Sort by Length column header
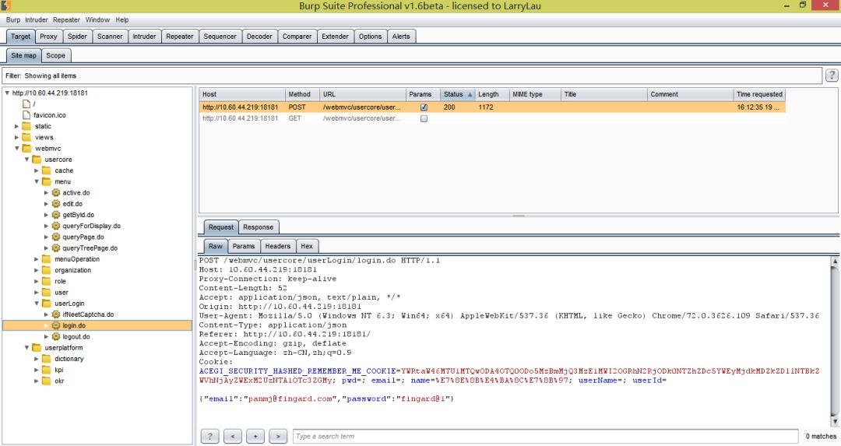Screen dimensions: 841x446 point(491,94)
